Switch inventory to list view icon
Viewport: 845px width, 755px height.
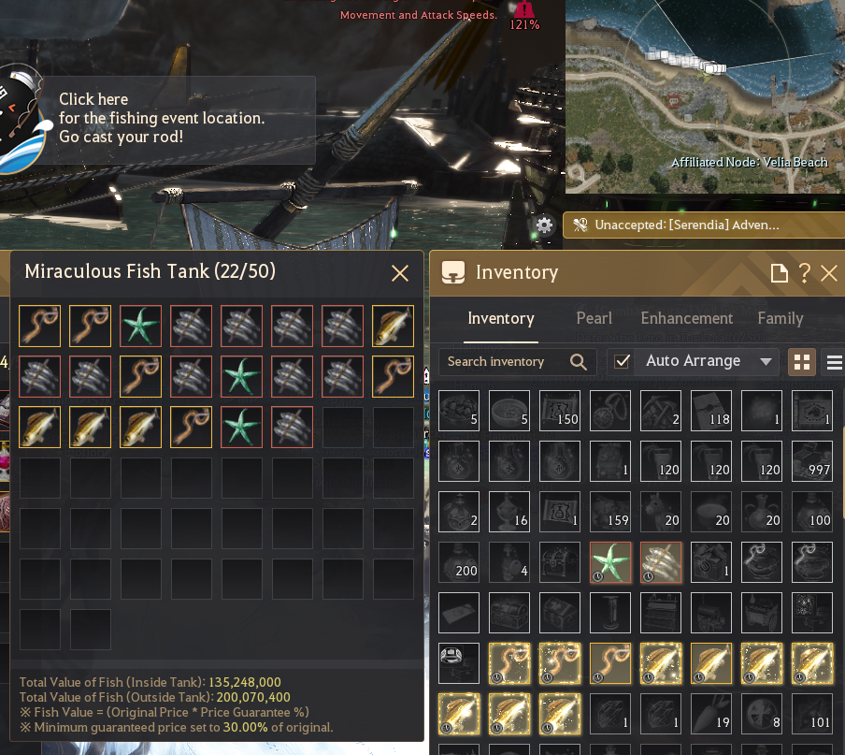coord(834,362)
